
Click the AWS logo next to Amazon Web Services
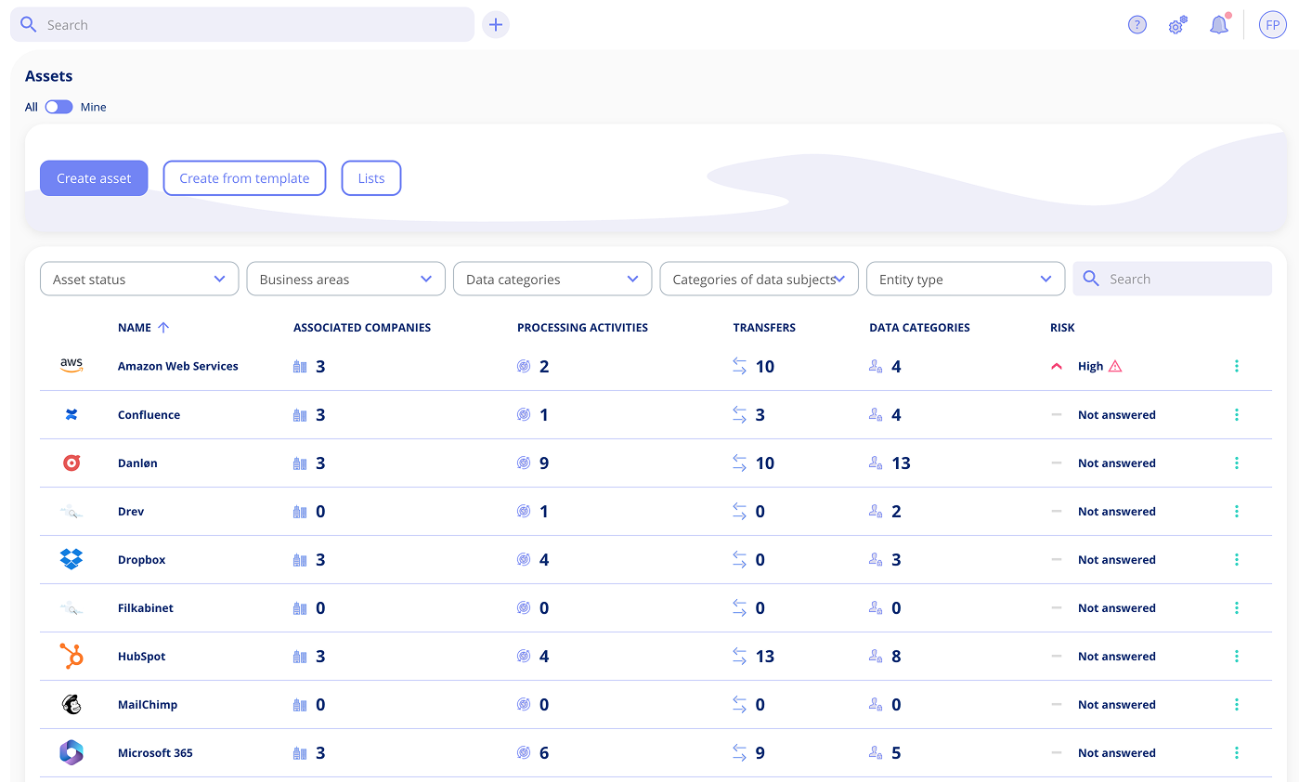click(x=71, y=365)
